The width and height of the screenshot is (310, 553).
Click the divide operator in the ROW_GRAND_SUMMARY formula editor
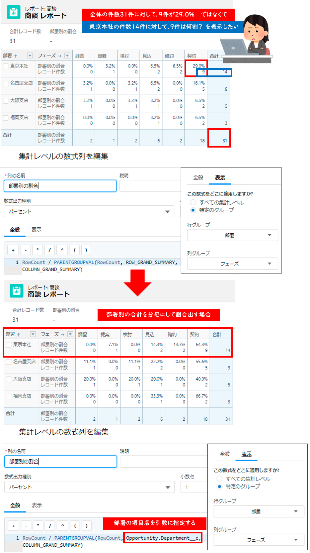(x=49, y=250)
